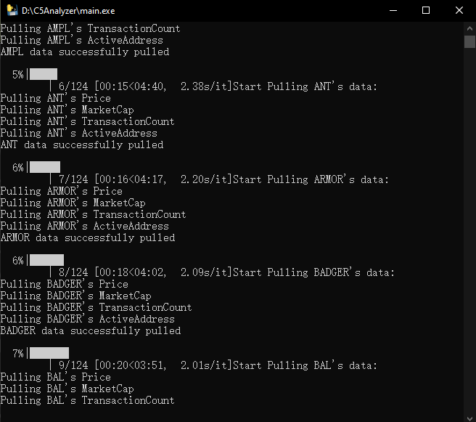Viewport: 476px width, 422px height.
Task: Click the D:\C5Analyzer\main.exe window title text
Action: [x=68, y=11]
